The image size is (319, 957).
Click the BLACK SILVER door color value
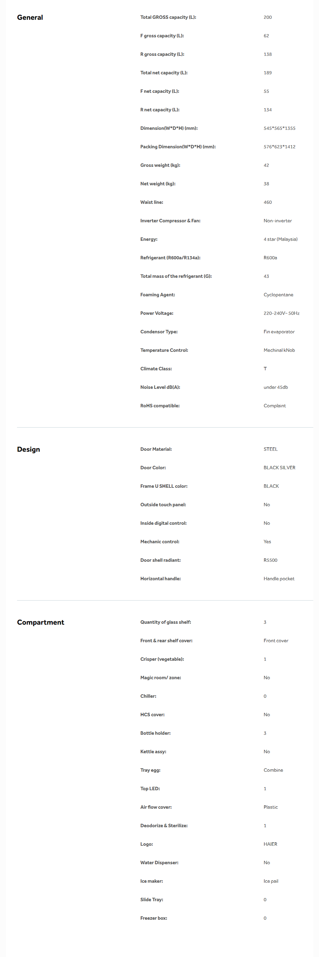[x=279, y=468]
